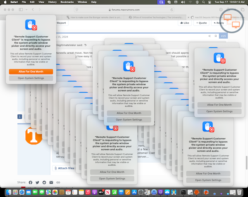Open Calendar from the Dock

pos(68,192)
